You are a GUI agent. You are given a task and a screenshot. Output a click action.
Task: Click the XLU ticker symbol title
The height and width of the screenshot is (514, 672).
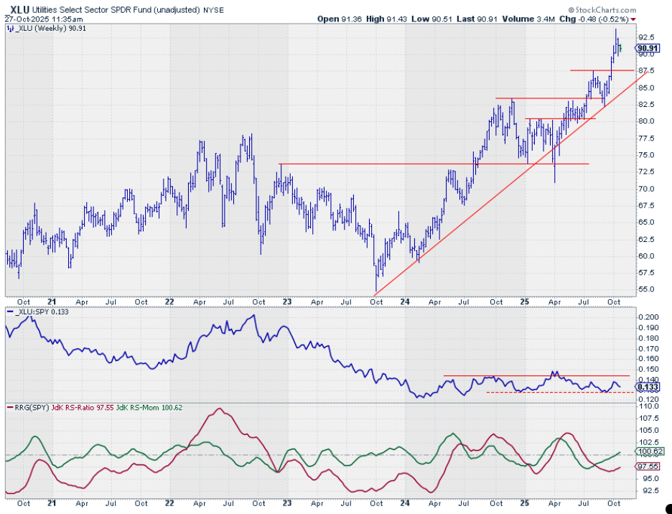pos(19,8)
